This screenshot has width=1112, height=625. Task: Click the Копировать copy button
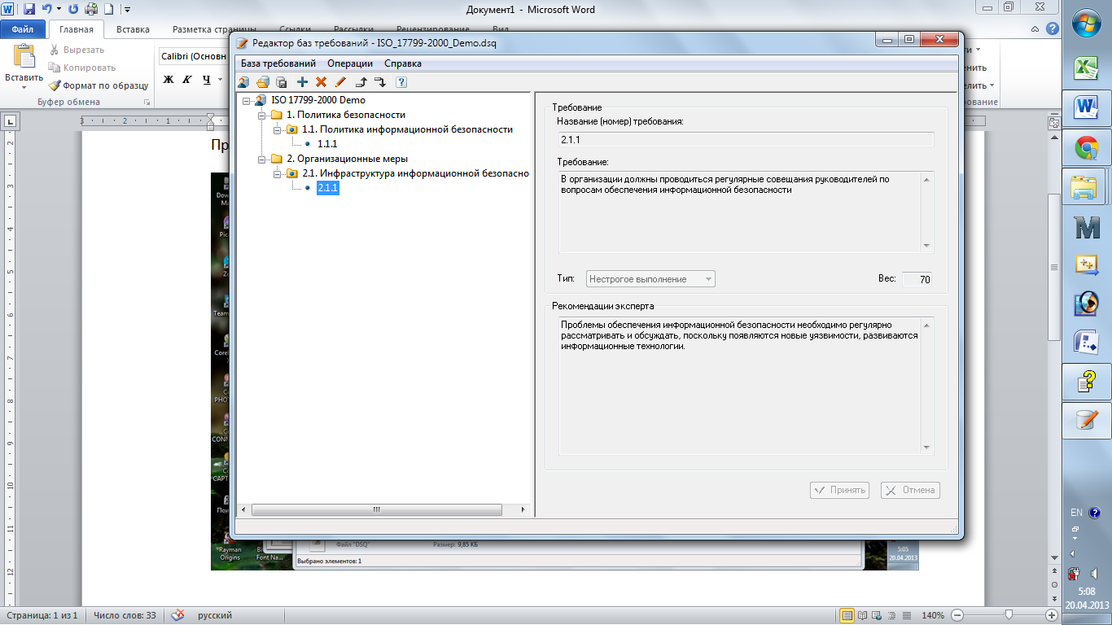(x=82, y=68)
